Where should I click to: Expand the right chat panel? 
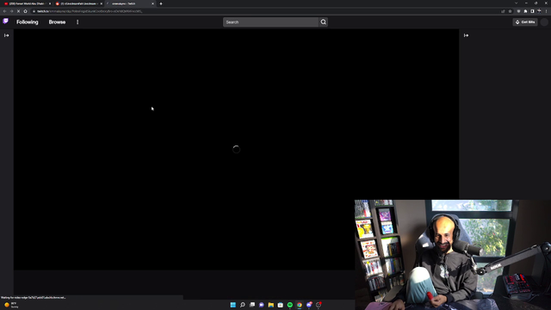point(466,35)
